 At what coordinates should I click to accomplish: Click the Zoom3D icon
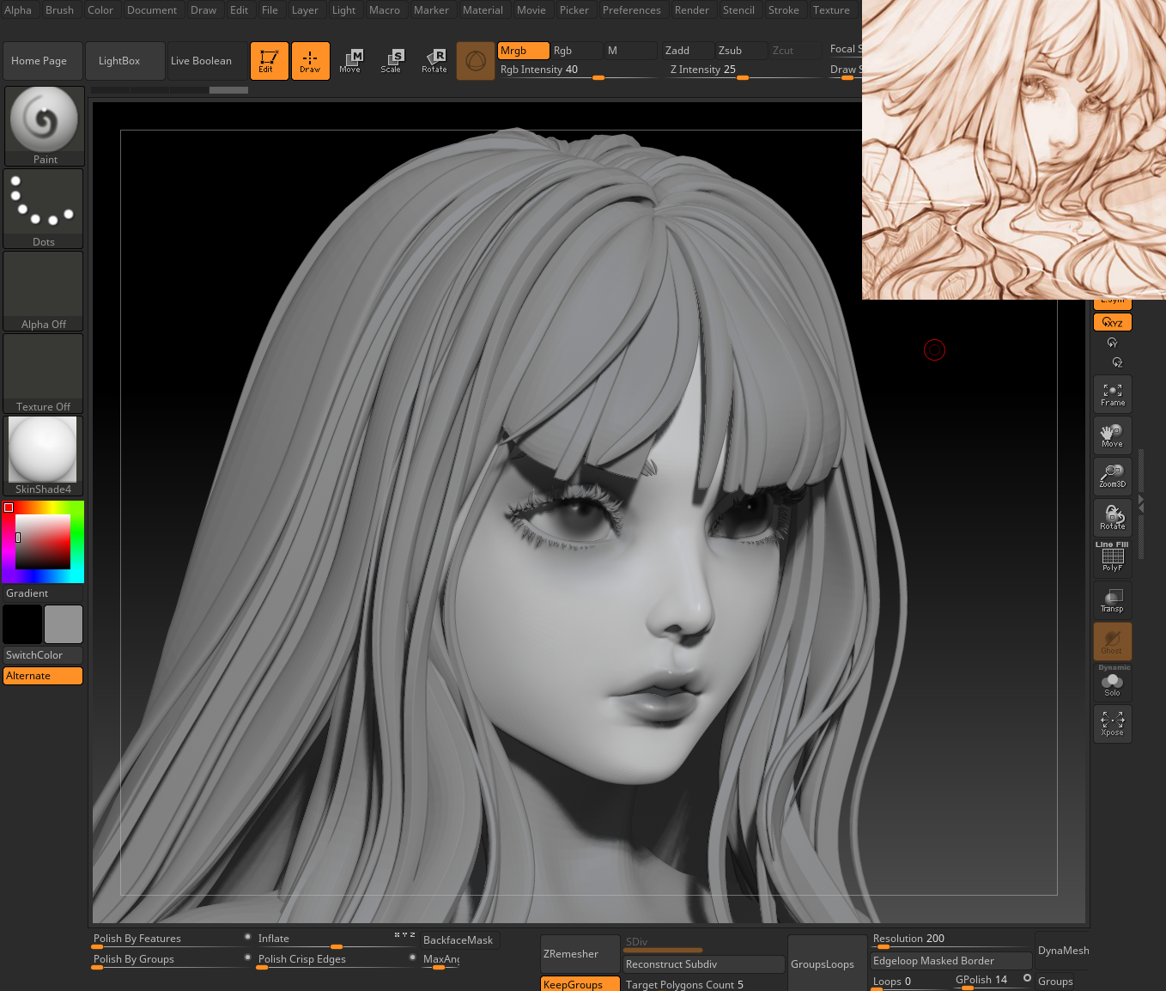pyautogui.click(x=1112, y=477)
